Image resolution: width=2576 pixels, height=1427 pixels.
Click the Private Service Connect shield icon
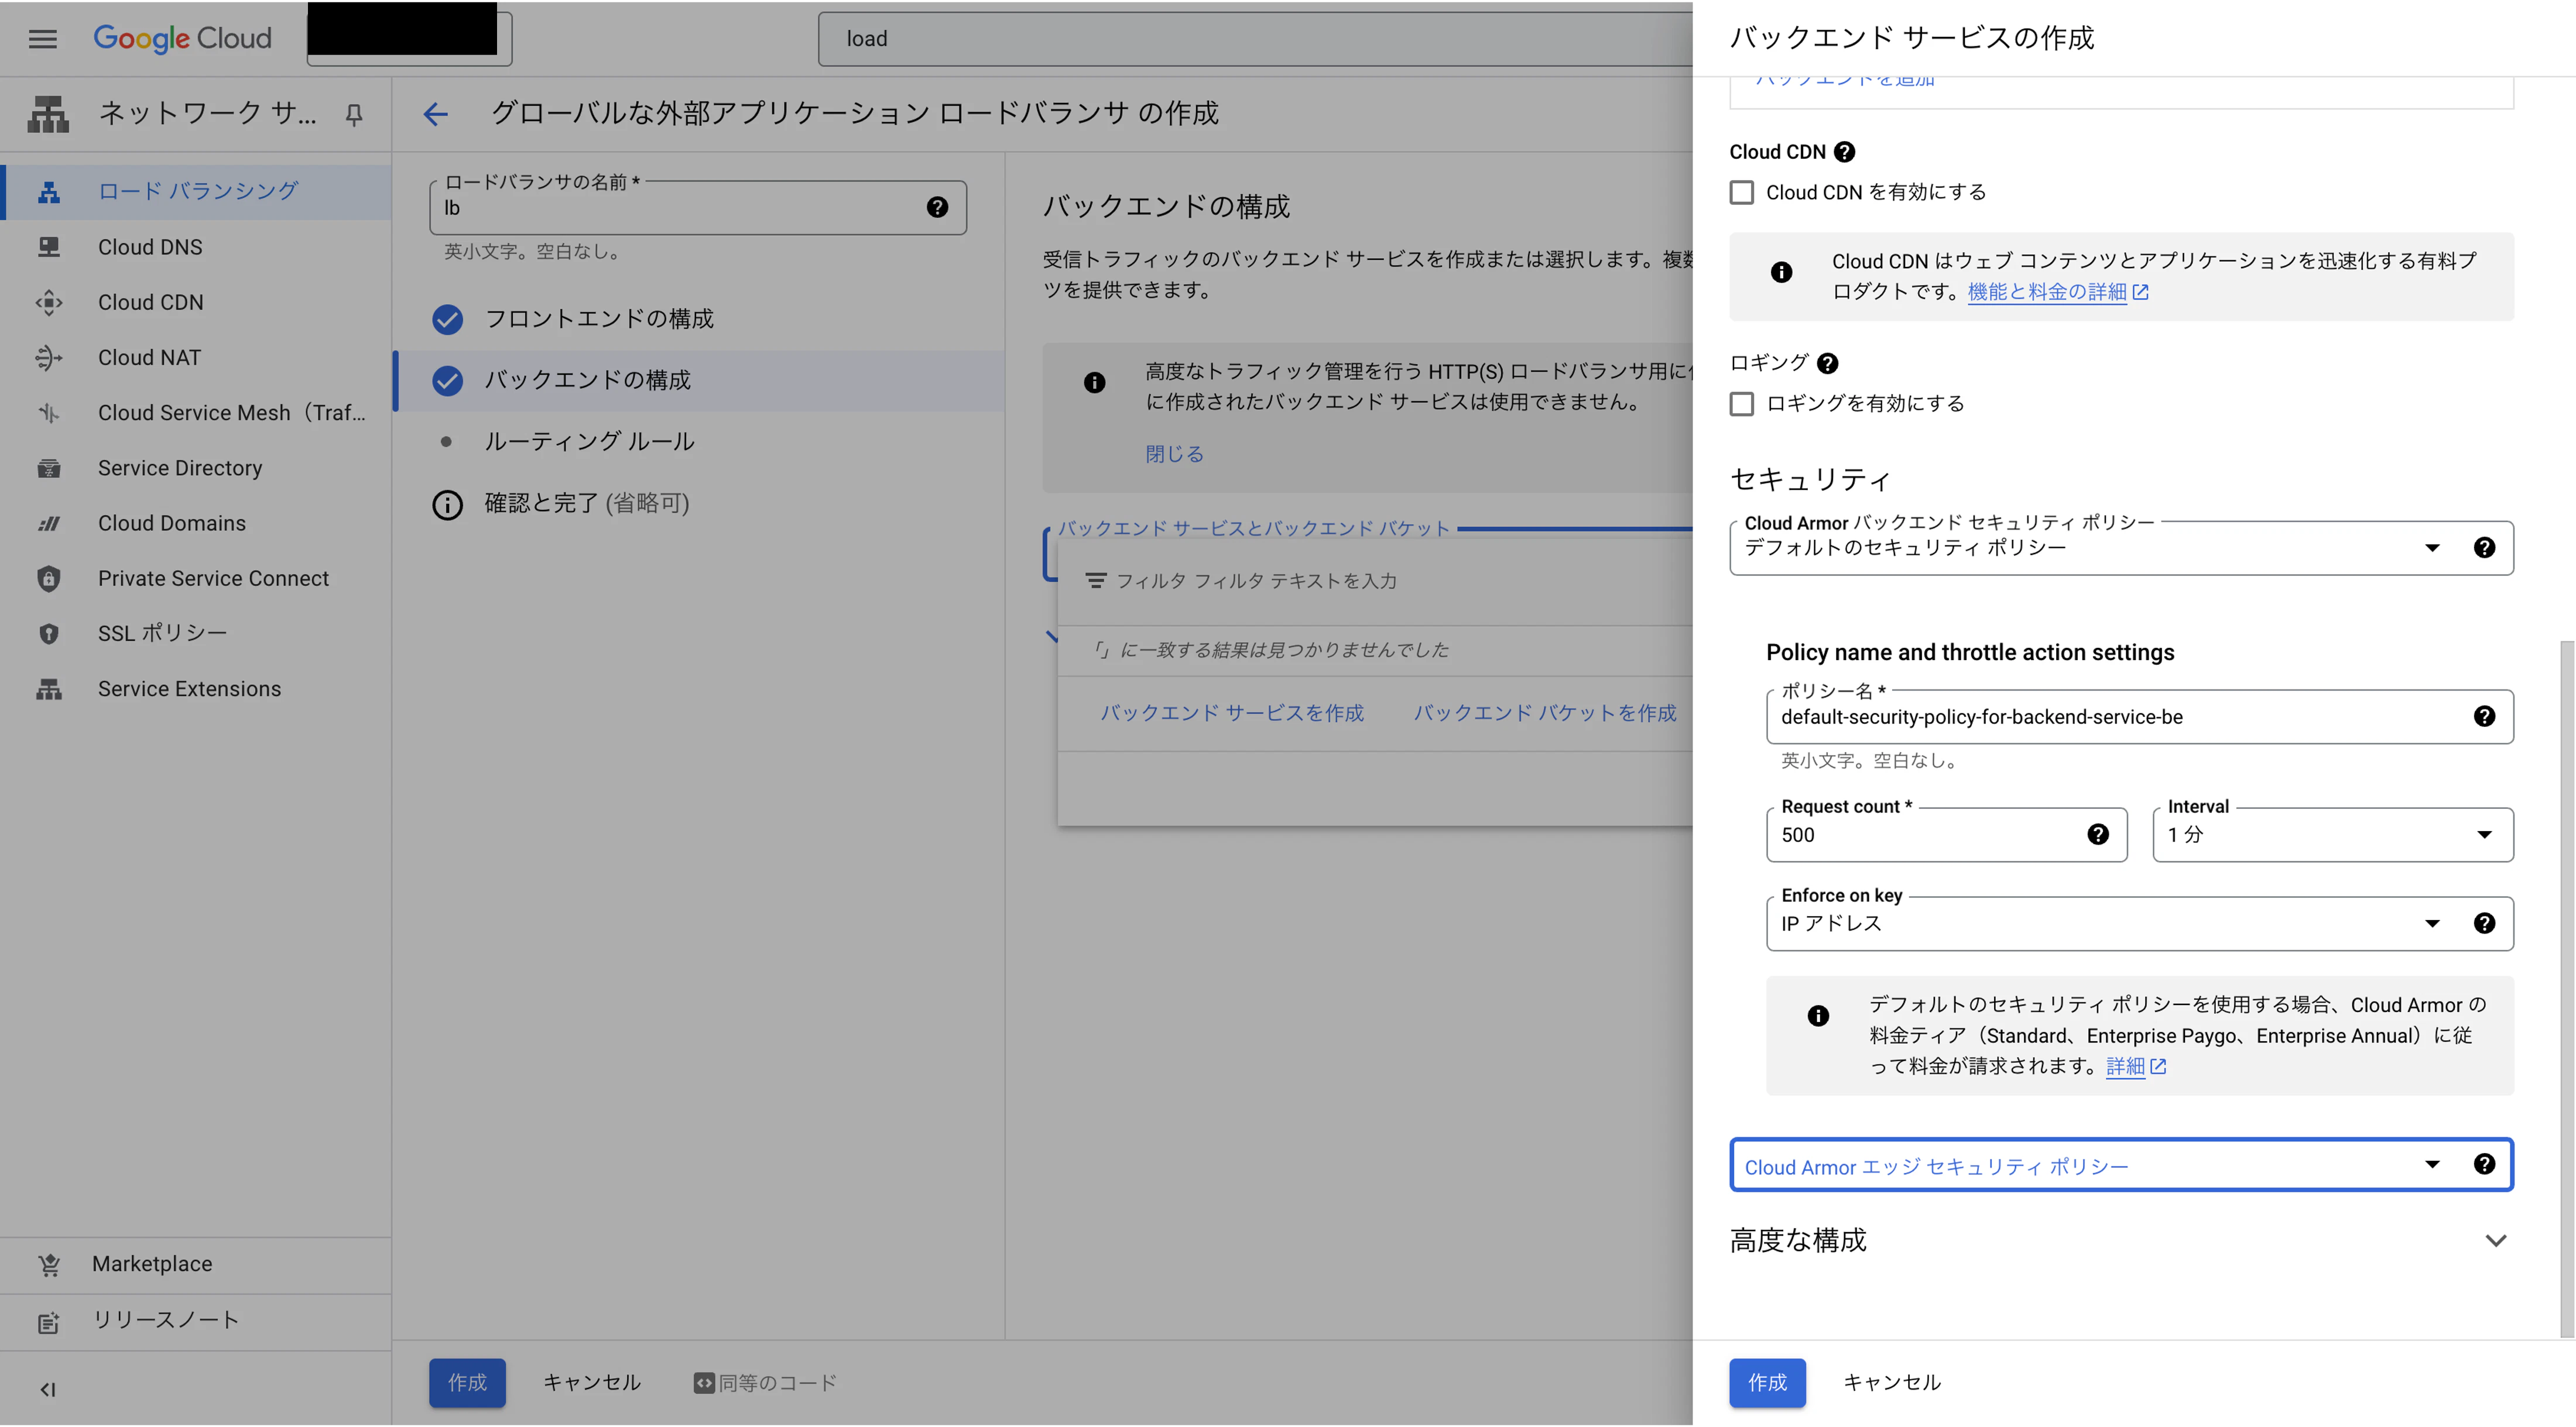point(48,579)
